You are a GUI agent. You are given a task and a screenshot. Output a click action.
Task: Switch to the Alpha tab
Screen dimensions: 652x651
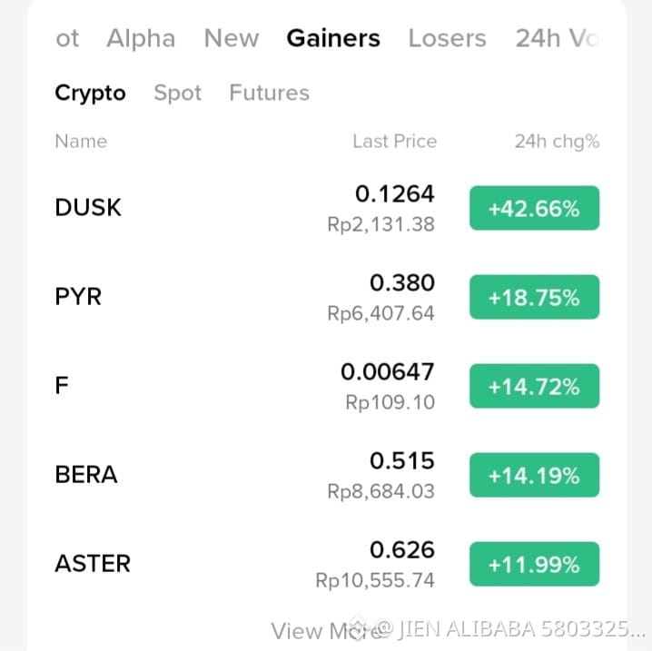coord(141,39)
